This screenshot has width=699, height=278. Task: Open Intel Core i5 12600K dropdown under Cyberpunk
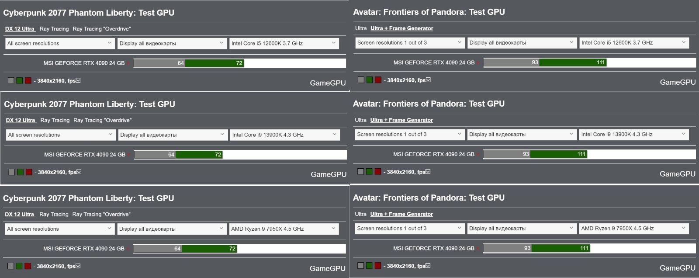pyautogui.click(x=284, y=43)
